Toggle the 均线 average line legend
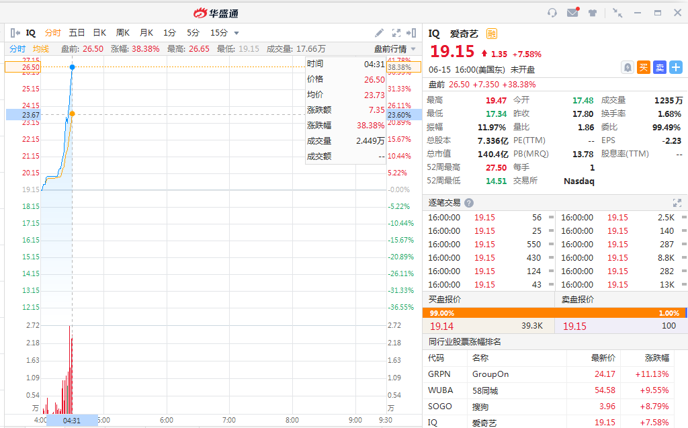Viewport: 688px width, 428px height. coord(41,49)
